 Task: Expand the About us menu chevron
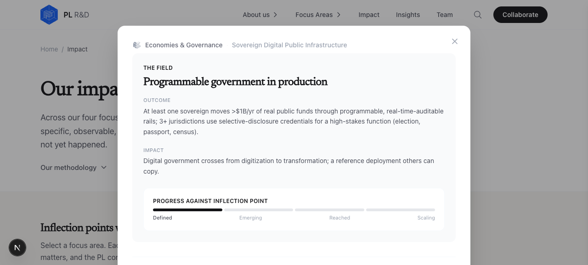(276, 15)
